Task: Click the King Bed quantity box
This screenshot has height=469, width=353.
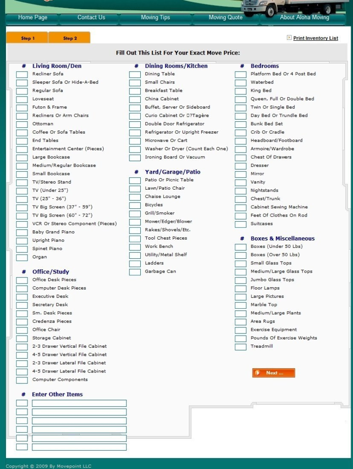Action: pyautogui.click(x=241, y=91)
